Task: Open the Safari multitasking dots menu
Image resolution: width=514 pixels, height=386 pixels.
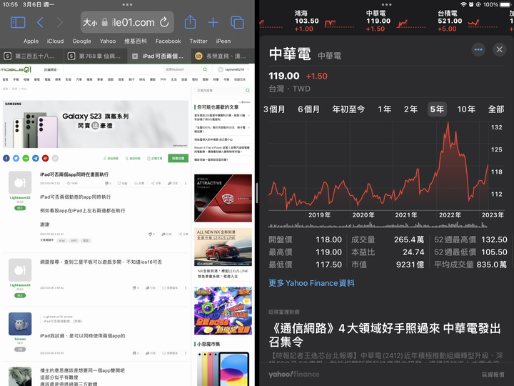Action: (x=127, y=4)
